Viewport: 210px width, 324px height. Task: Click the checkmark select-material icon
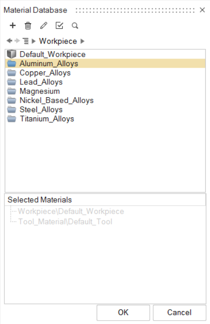(x=59, y=25)
